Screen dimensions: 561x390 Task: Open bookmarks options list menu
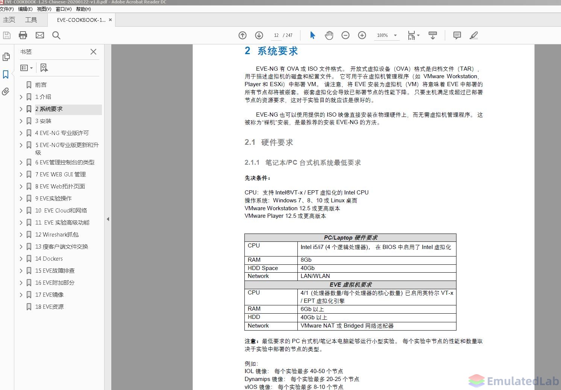tap(26, 68)
